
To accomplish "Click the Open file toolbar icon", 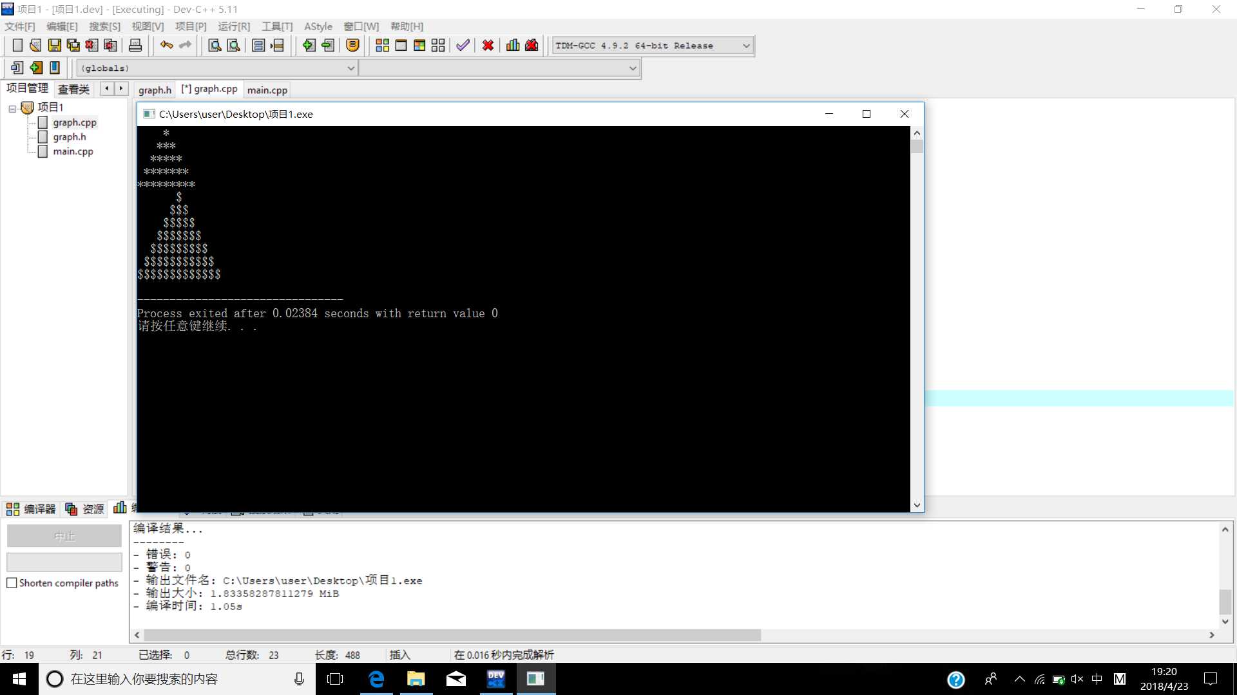I will click(x=35, y=45).
